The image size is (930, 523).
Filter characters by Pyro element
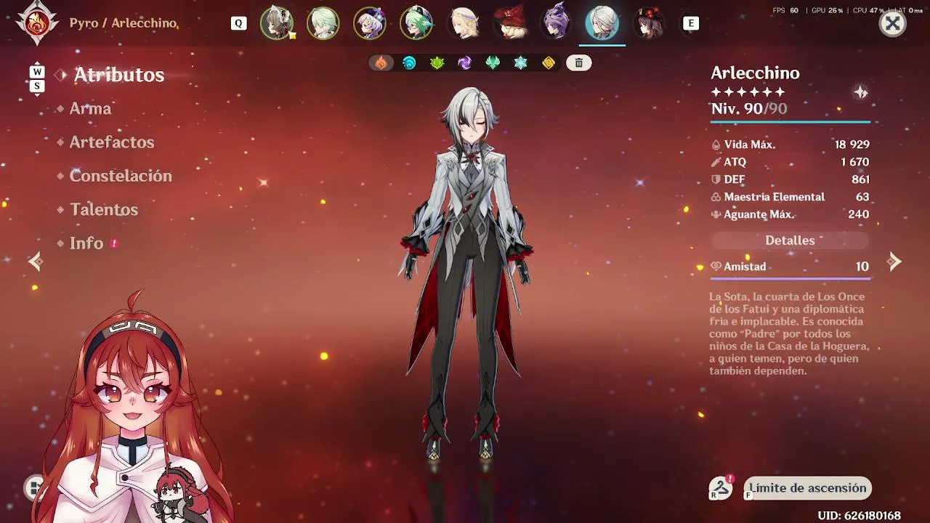381,63
